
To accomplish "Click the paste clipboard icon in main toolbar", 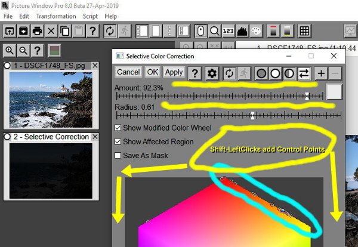I will (x=79, y=31).
